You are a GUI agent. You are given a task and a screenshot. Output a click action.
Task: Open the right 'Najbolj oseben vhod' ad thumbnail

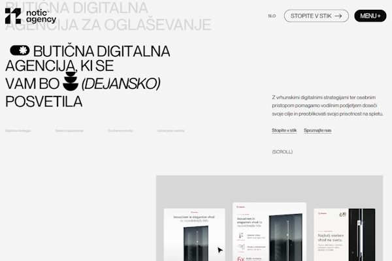tap(344, 235)
